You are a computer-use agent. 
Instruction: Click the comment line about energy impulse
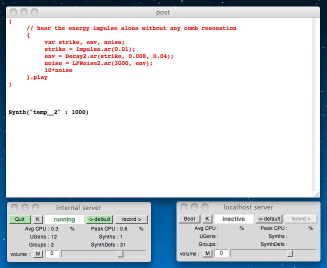[131, 28]
